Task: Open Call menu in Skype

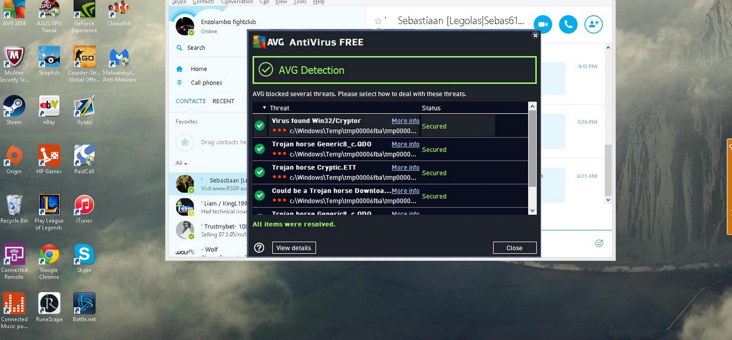Action: [x=264, y=2]
